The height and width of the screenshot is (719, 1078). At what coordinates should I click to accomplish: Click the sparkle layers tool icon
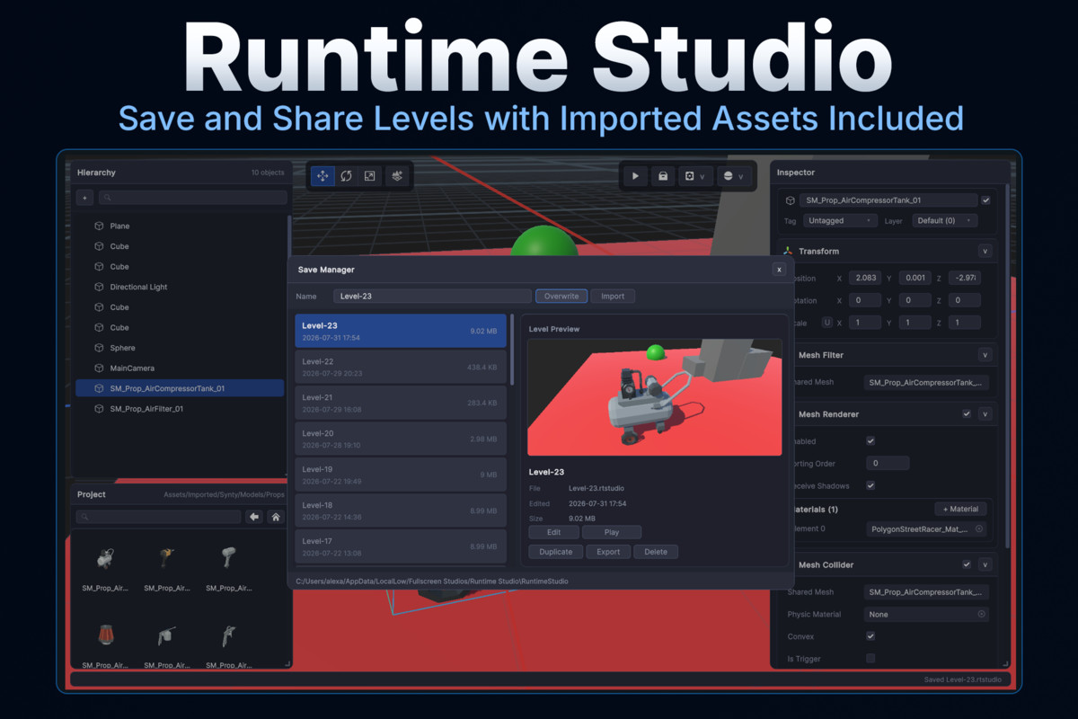coord(397,176)
